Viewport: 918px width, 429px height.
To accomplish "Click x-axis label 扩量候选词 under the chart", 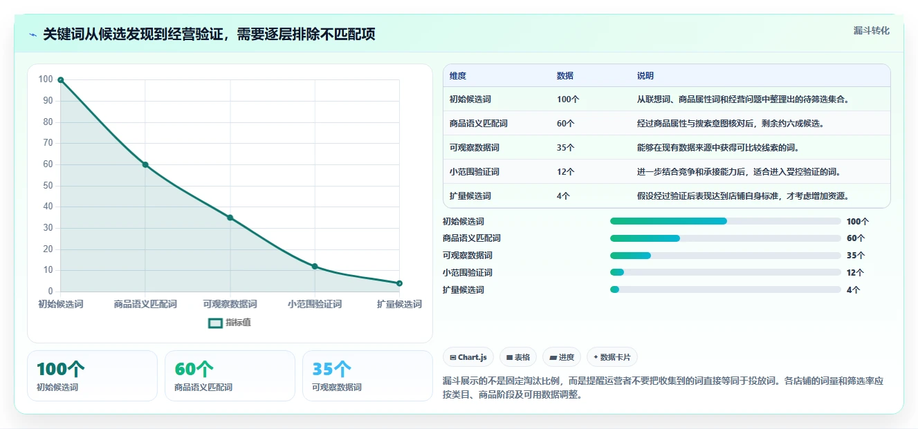I will click(399, 304).
